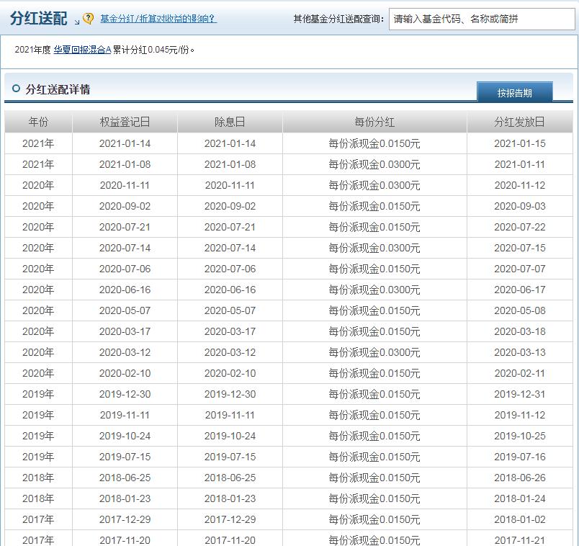579x546 pixels.
Task: Click 权益登记日 cell 2019-10-24
Action: coord(125,436)
